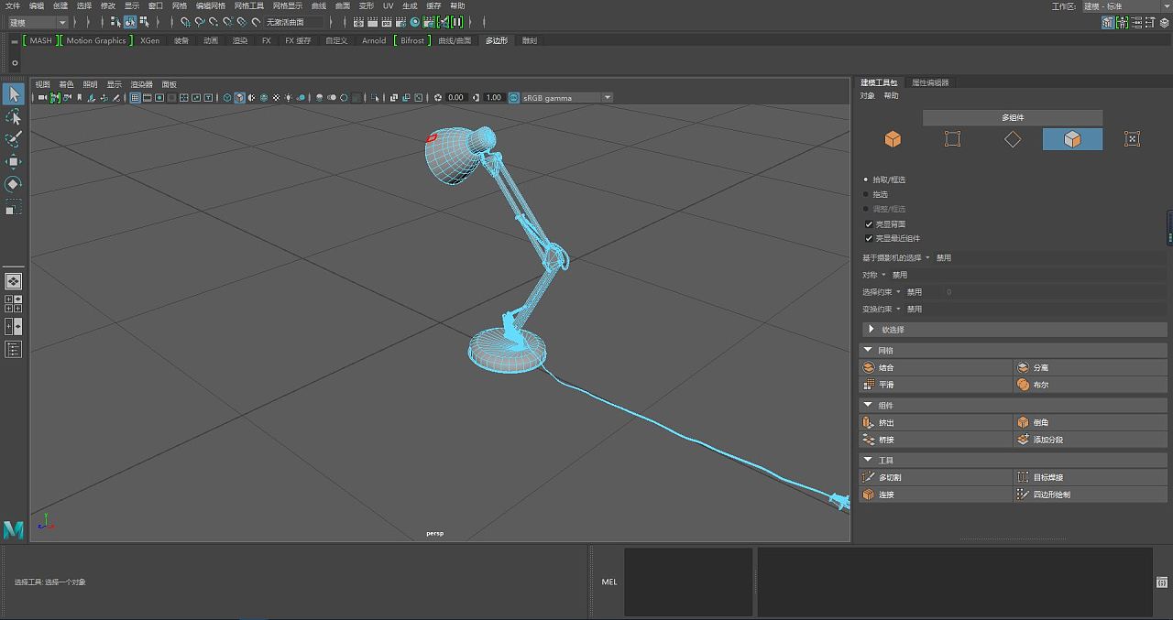
Task: Click the gamma 1.00 value field
Action: coord(493,97)
